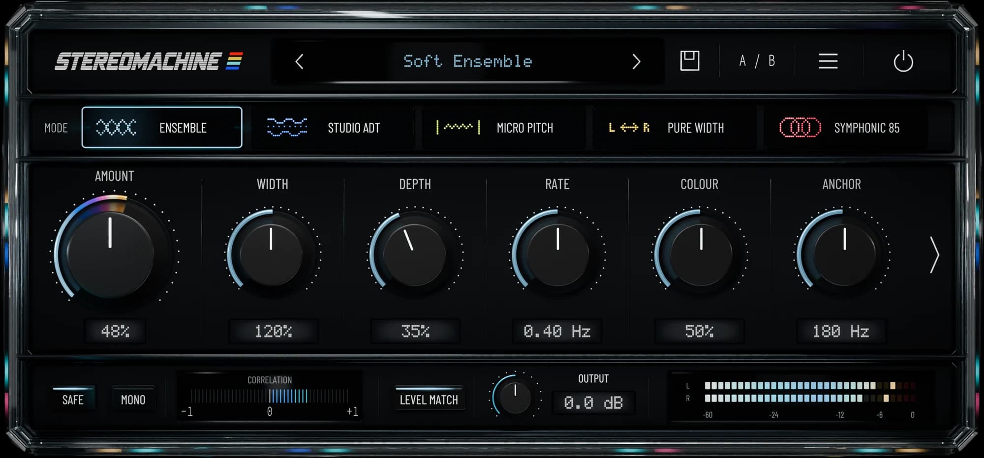Toggle the power bypass icon

[903, 61]
